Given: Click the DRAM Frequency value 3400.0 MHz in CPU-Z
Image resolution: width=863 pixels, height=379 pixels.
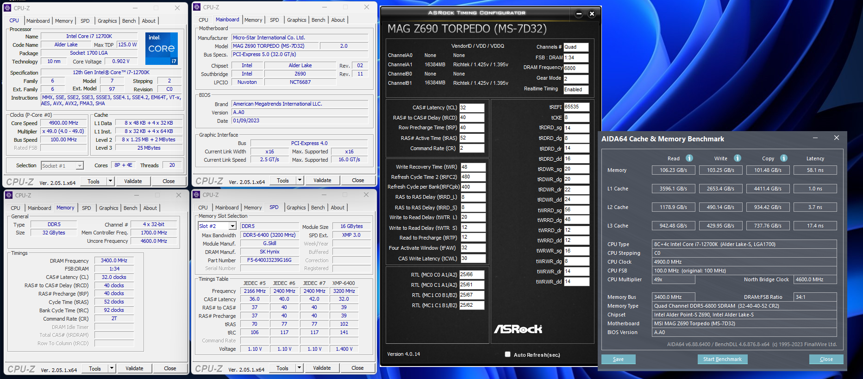Looking at the screenshot, I should point(114,260).
